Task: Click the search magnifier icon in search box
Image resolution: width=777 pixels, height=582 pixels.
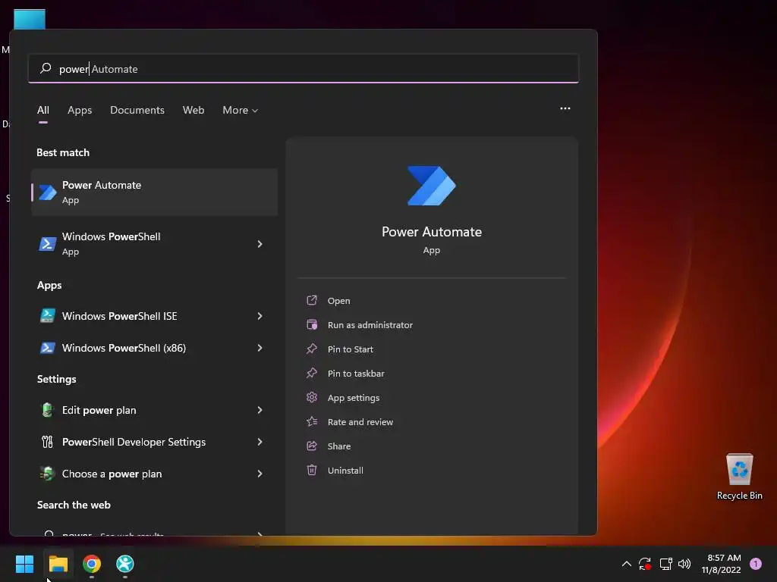Action: 46,68
